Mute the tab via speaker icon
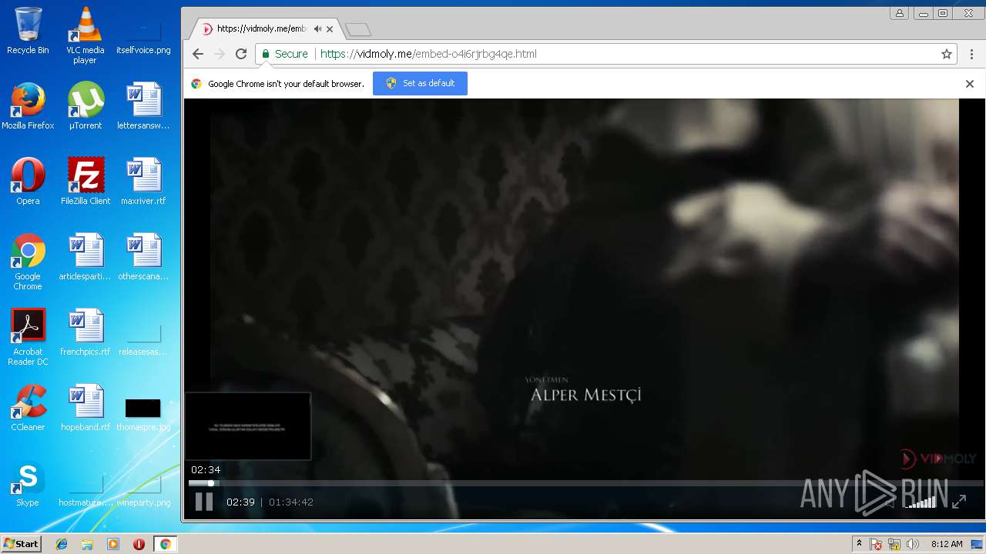 pyautogui.click(x=317, y=29)
